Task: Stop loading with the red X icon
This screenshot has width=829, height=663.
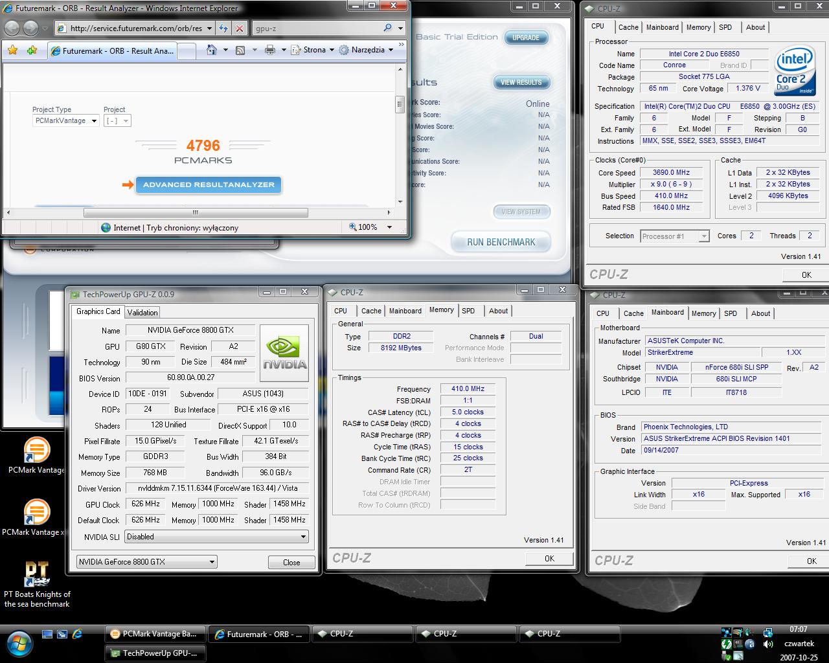Action: pos(240,28)
